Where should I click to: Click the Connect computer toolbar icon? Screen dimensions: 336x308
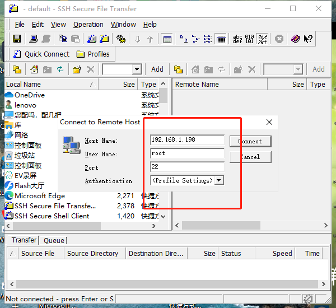point(33,39)
